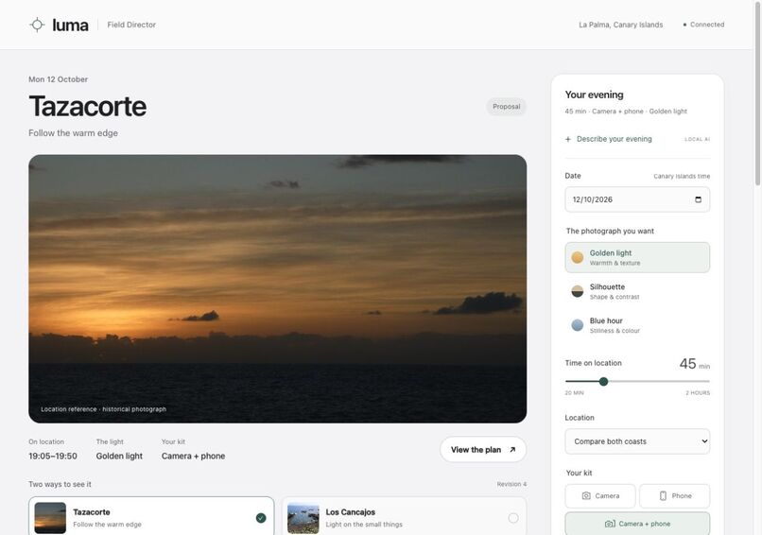The image size is (762, 535).
Task: Click the Los Cancajos card thumbnail
Action: click(303, 518)
